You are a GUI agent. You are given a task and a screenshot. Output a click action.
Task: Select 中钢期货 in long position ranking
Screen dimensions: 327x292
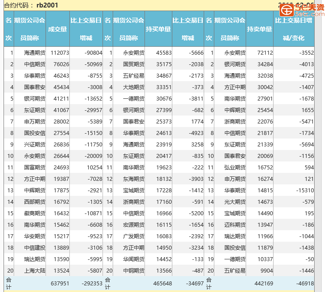tap(134, 271)
